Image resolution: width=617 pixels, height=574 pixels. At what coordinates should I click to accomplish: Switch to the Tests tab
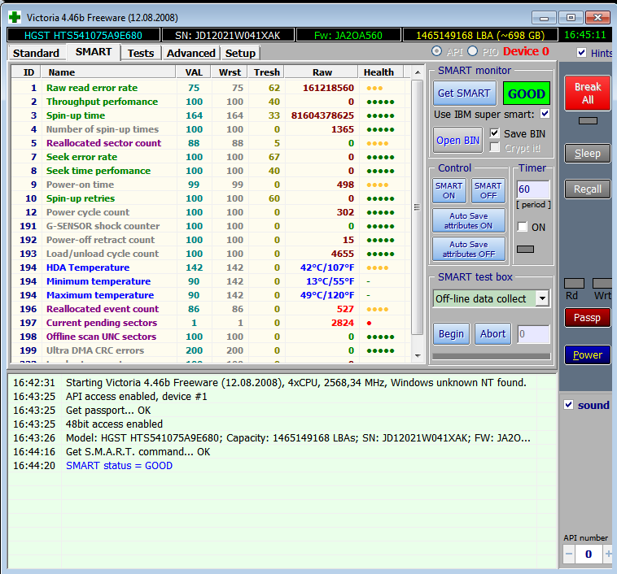141,53
